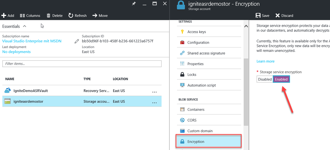The height and width of the screenshot is (150, 330).
Task: Open Shared access signature settings
Action: click(x=206, y=53)
